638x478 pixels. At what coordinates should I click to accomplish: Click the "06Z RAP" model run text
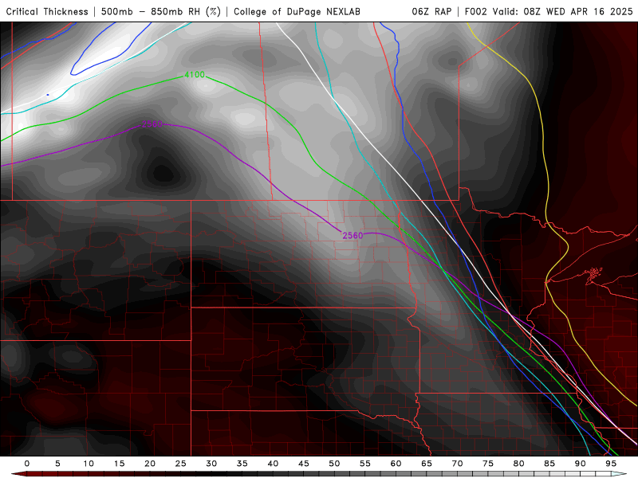click(431, 11)
